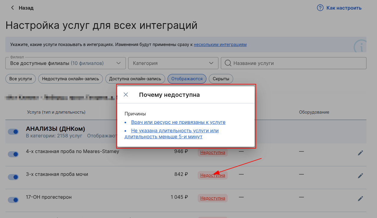Edit '4-х стаканная проба' with pencil icon
This screenshot has width=377, height=218.
tap(360, 153)
